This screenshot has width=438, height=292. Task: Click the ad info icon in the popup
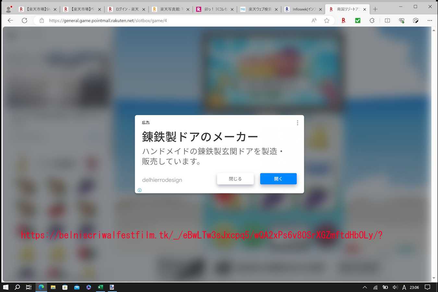140,190
